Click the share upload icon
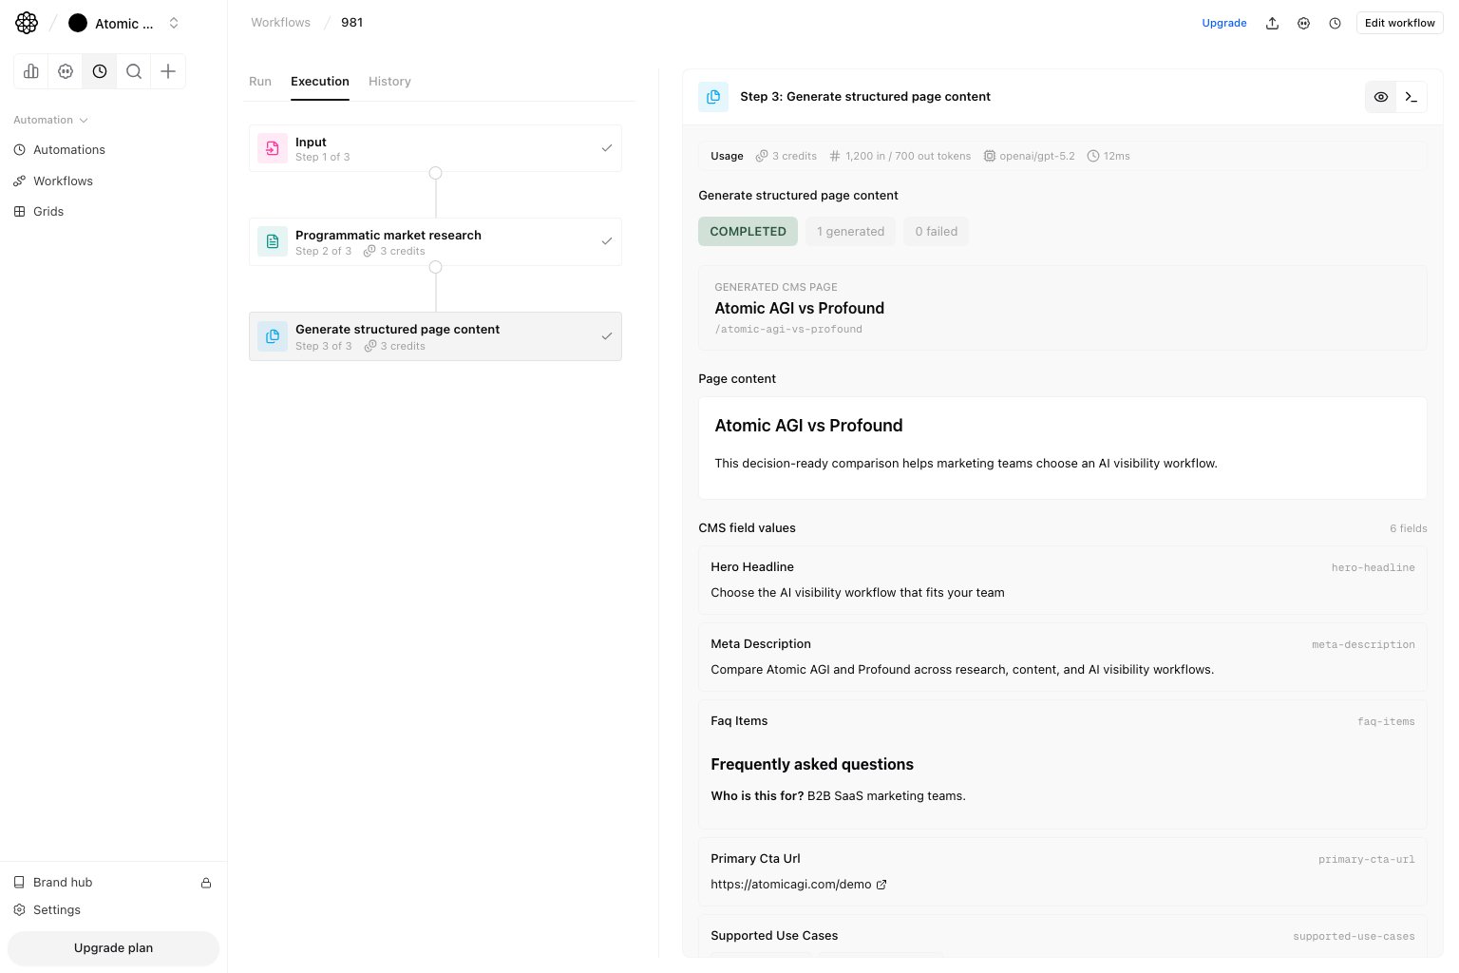Image resolution: width=1459 pixels, height=973 pixels. [1272, 23]
